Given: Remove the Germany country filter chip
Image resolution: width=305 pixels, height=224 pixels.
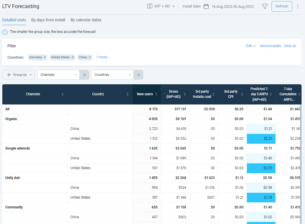Looking at the screenshot, I should coord(45,57).
